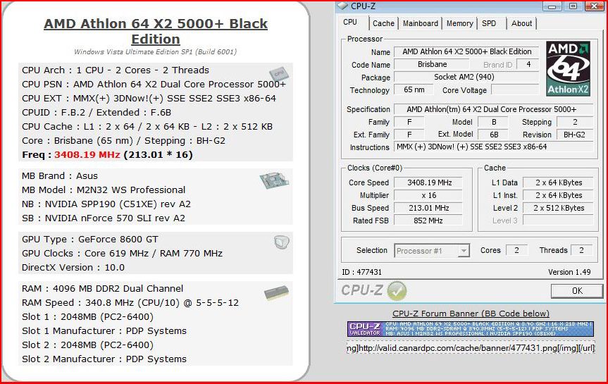The image size is (608, 384).
Task: Click the motherboard icon beside MB Brand
Action: 274,180
